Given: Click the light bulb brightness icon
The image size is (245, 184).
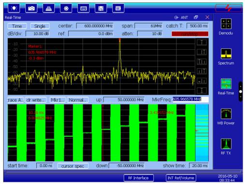Looking at the screenshot, I should pyautogui.click(x=14, y=8).
